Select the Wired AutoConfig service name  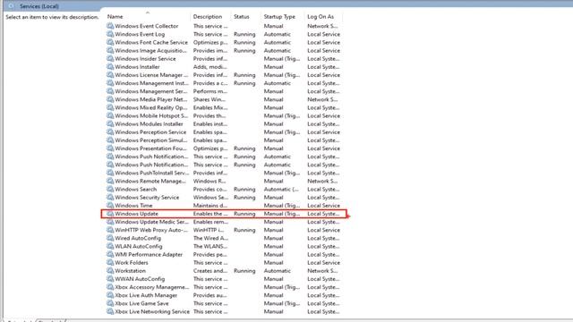[138, 238]
